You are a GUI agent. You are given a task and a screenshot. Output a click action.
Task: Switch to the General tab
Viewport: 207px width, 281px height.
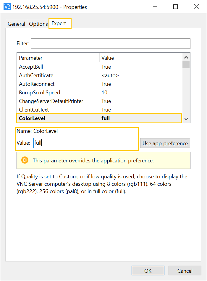tap(16, 24)
